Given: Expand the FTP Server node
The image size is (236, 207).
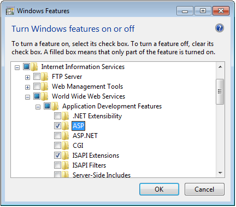Looking at the screenshot, I should [27, 78].
